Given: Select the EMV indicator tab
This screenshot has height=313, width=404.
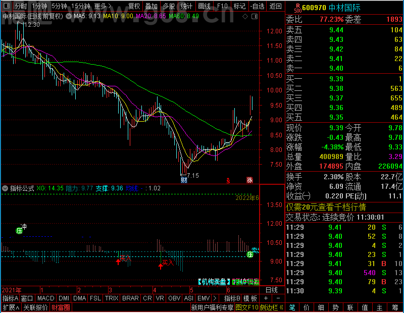Looking at the screenshot, I should point(204,298).
